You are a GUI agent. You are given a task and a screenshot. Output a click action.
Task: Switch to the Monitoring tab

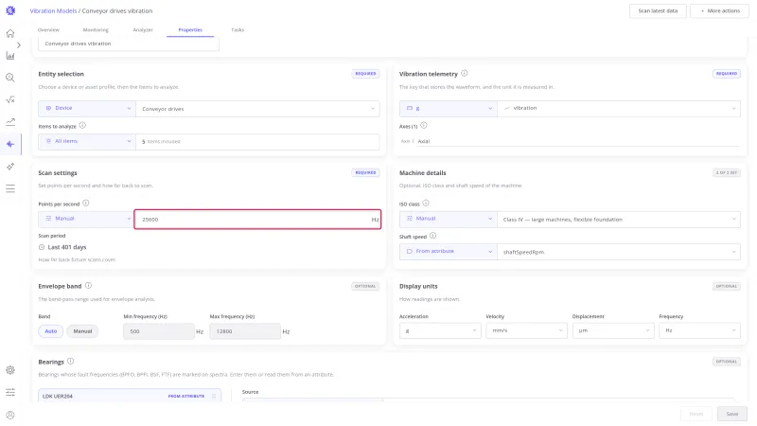(96, 30)
